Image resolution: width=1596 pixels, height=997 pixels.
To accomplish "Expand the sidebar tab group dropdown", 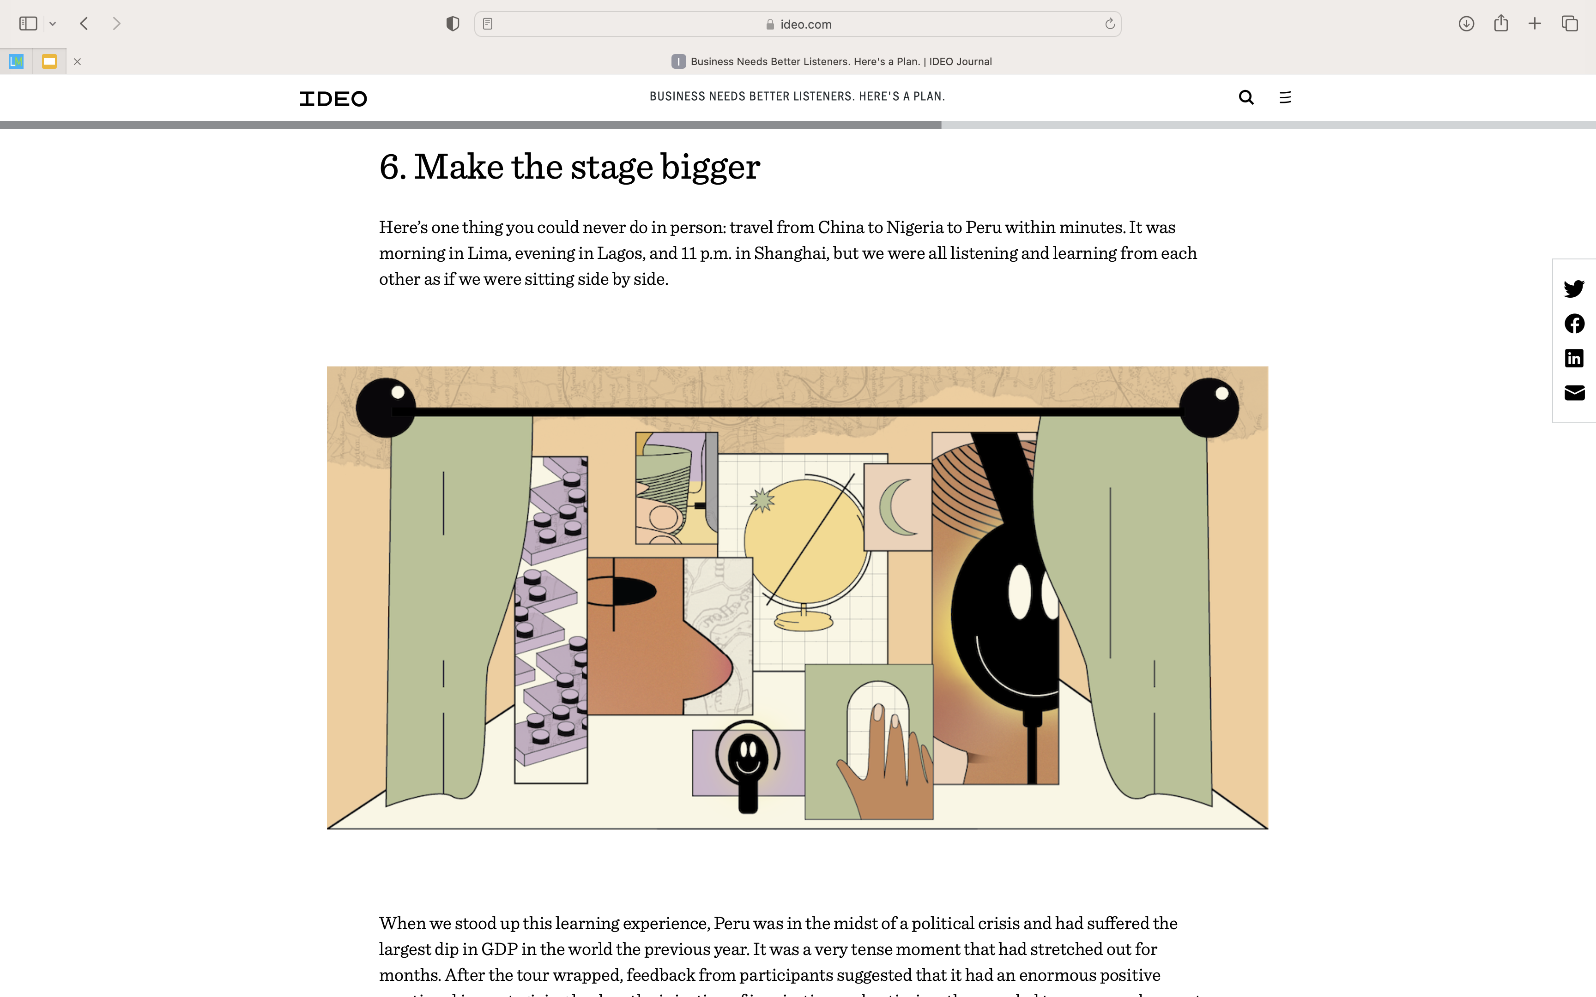I will pos(53,24).
